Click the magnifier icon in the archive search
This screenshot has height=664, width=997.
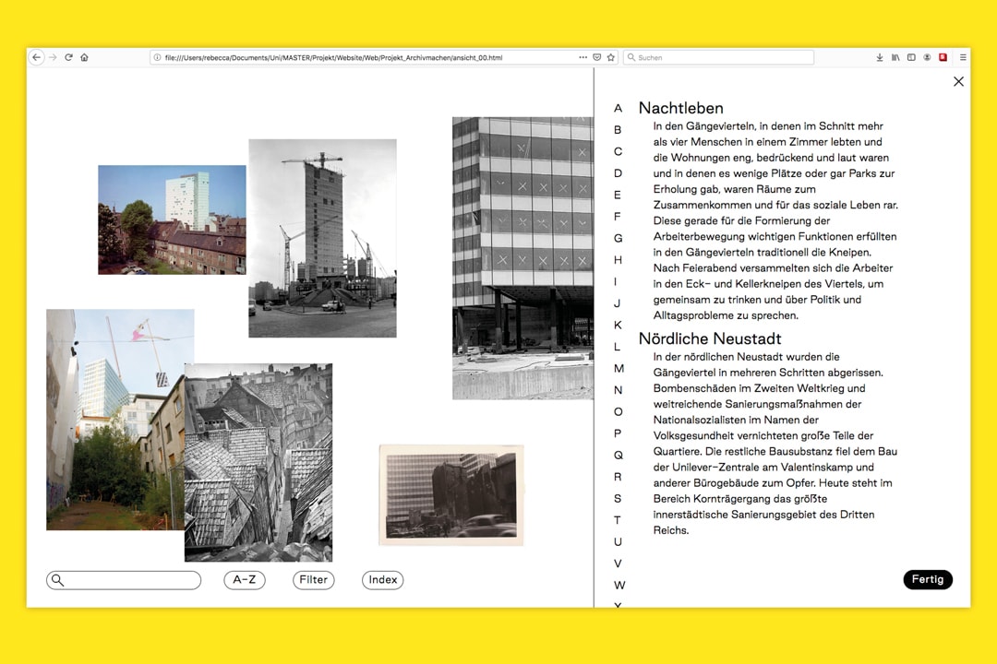tap(58, 579)
